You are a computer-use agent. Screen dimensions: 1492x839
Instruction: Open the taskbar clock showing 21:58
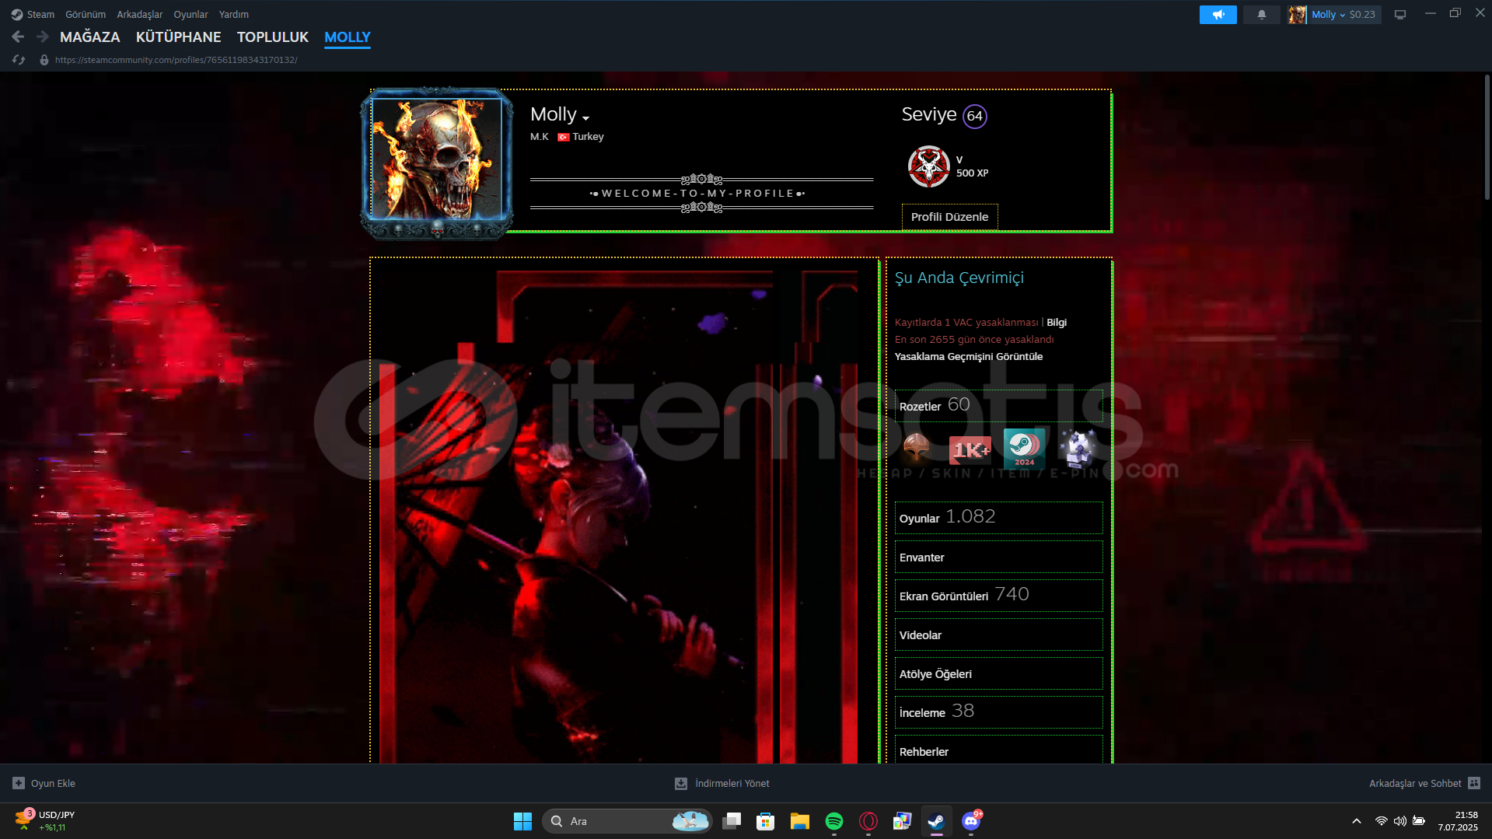click(x=1458, y=821)
